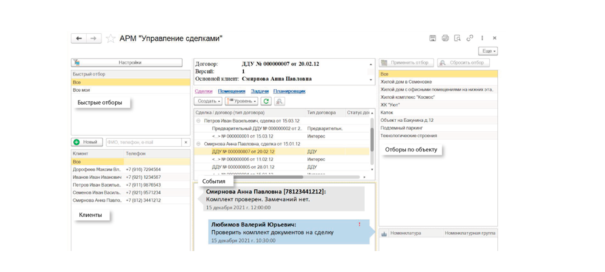Click the forward navigation arrow
The height and width of the screenshot is (272, 605).
click(93, 38)
